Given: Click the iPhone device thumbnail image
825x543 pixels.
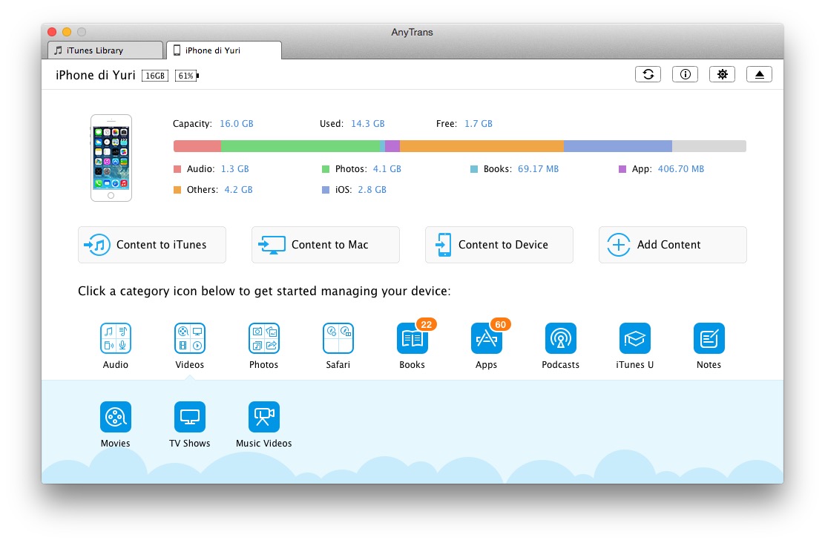Looking at the screenshot, I should click(x=111, y=158).
